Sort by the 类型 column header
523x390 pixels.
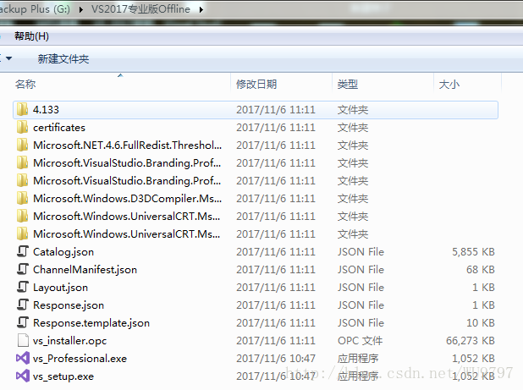348,84
